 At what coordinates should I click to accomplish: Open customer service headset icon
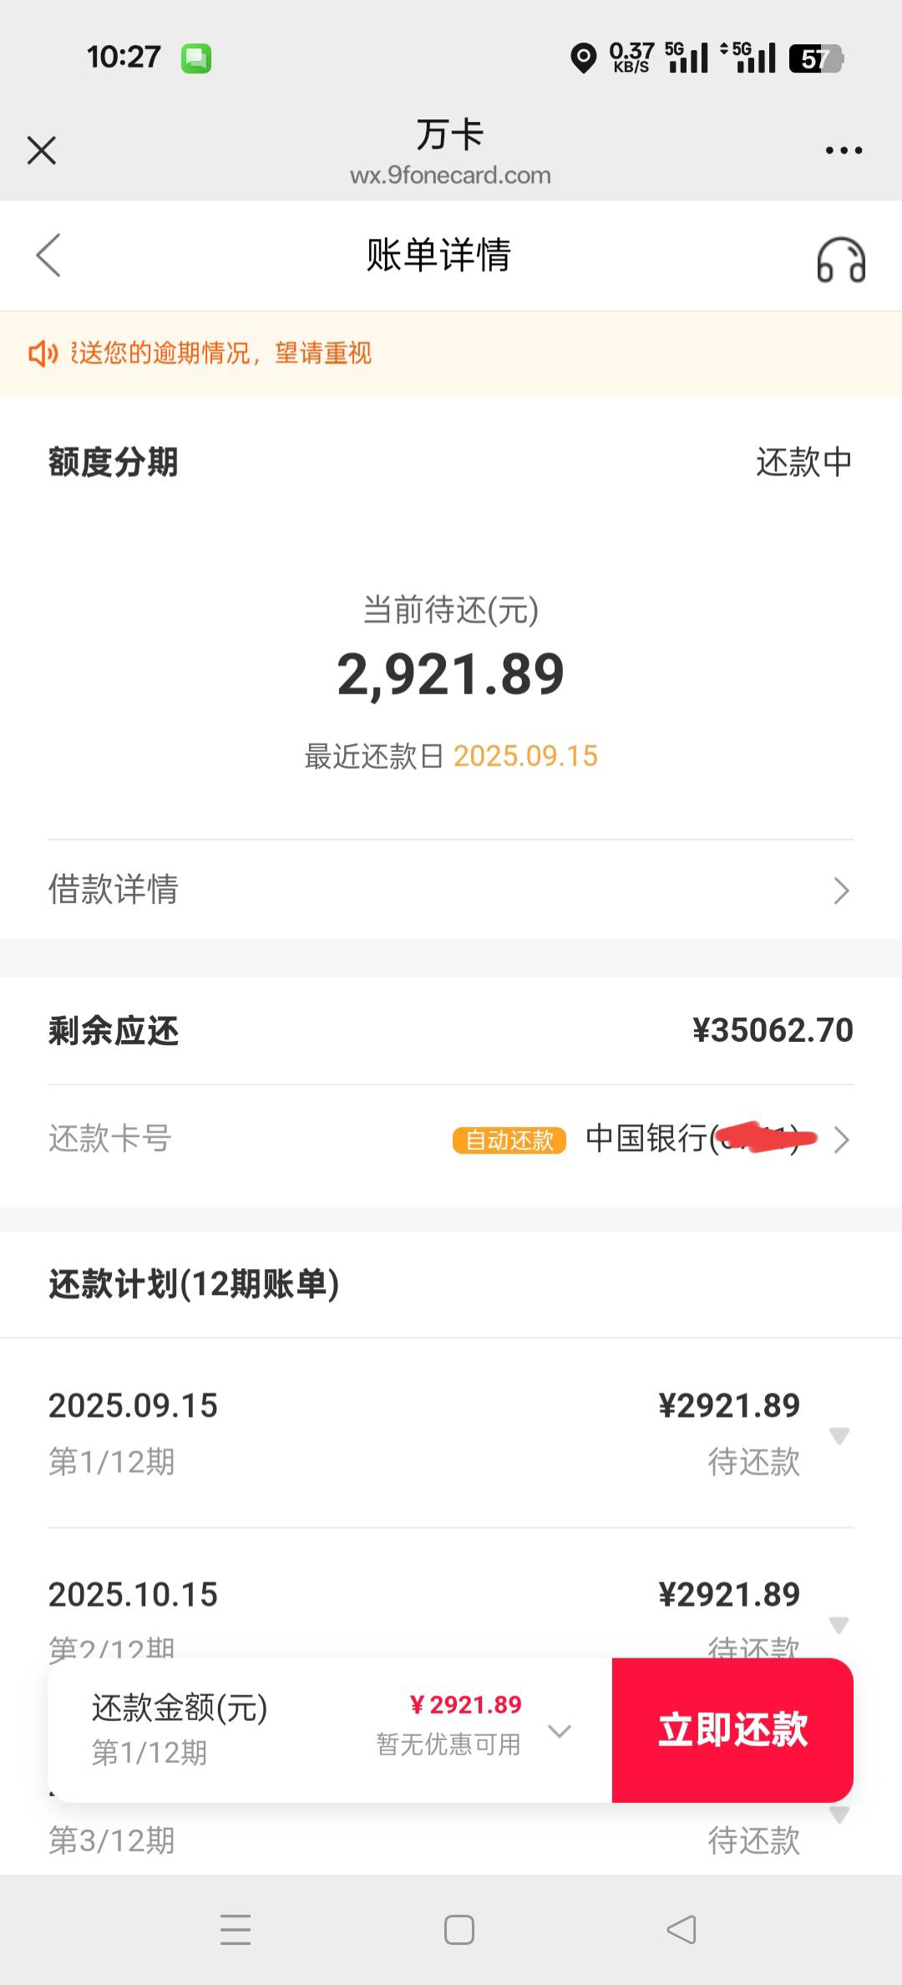841,260
